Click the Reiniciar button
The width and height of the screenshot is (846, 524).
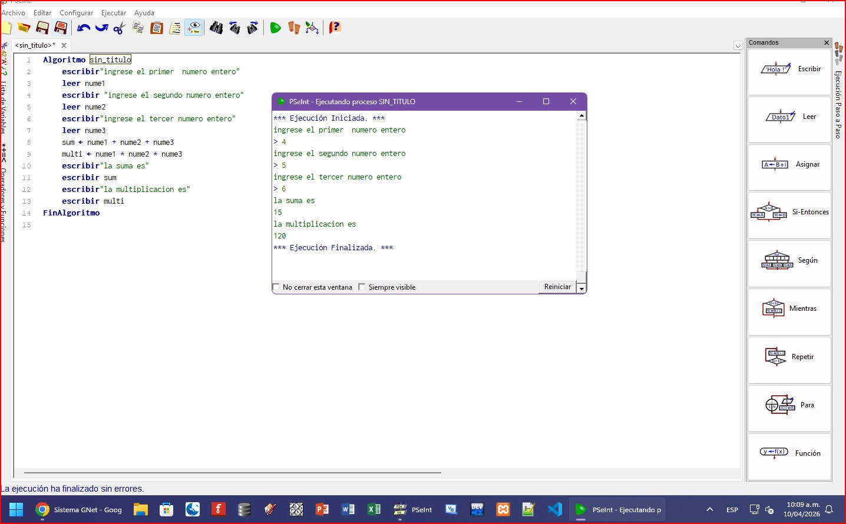click(557, 287)
